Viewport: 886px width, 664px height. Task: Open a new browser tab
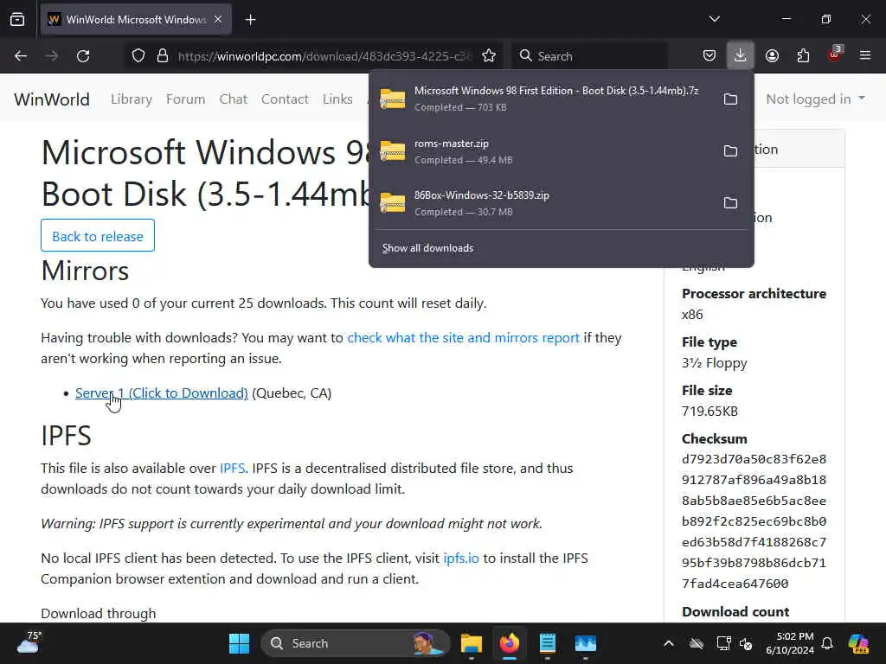[x=250, y=20]
